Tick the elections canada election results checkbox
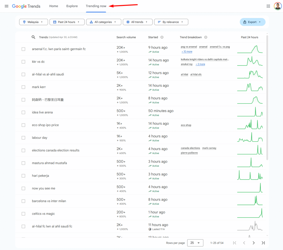This screenshot has height=250, width=283. point(23,150)
